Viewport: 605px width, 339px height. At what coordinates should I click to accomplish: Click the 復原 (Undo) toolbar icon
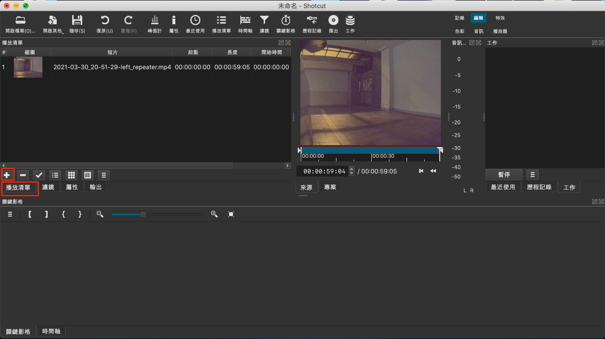[105, 24]
